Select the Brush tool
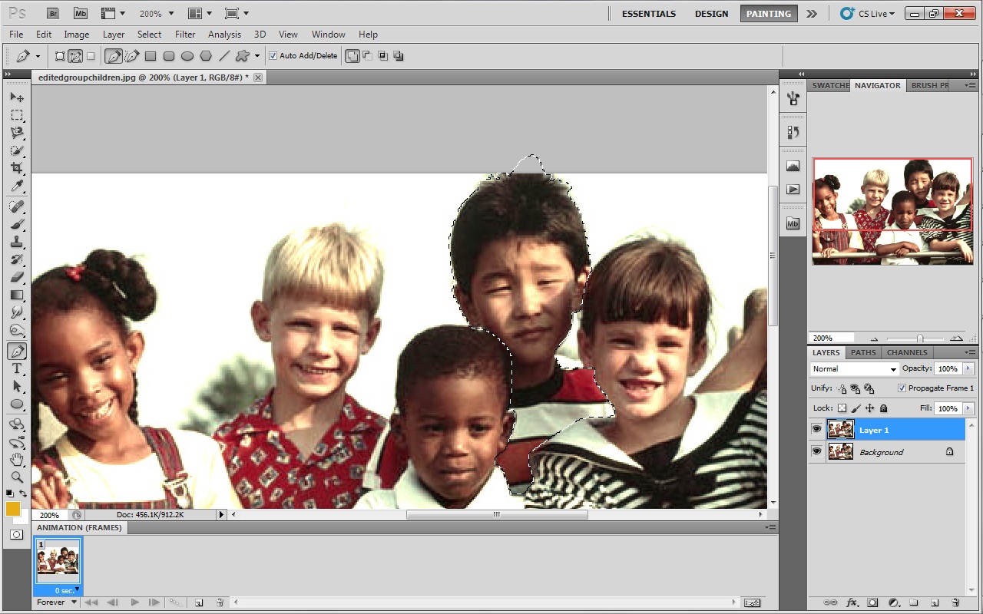Viewport: 983px width, 614px height. (x=17, y=224)
